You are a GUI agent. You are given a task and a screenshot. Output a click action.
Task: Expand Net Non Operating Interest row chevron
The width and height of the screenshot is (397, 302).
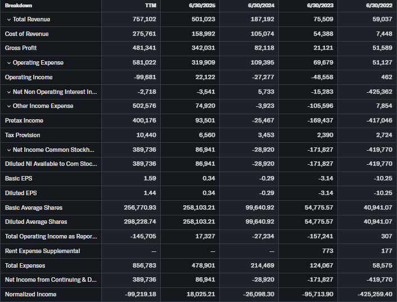(9, 92)
